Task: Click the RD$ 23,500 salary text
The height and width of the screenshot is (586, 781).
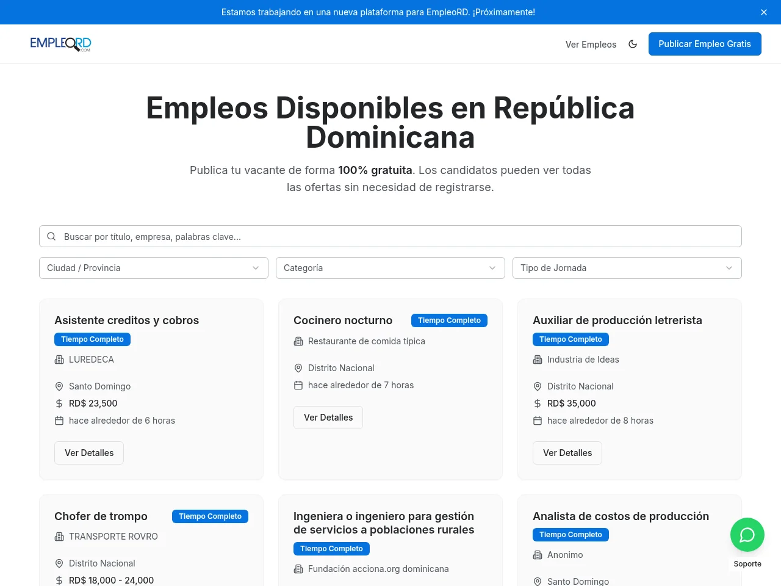Action: pos(93,403)
